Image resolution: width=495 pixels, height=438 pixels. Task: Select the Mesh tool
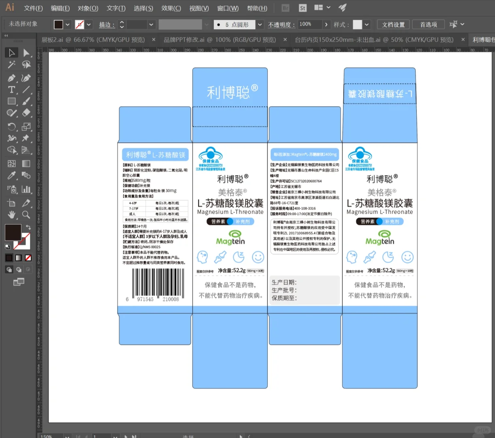[11, 163]
